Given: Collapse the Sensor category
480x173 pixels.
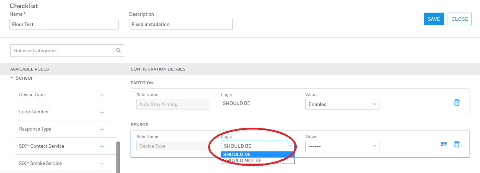Looking at the screenshot, I should [x=12, y=78].
